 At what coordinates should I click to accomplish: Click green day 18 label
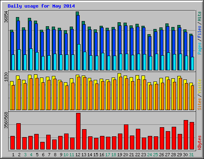click(114, 155)
